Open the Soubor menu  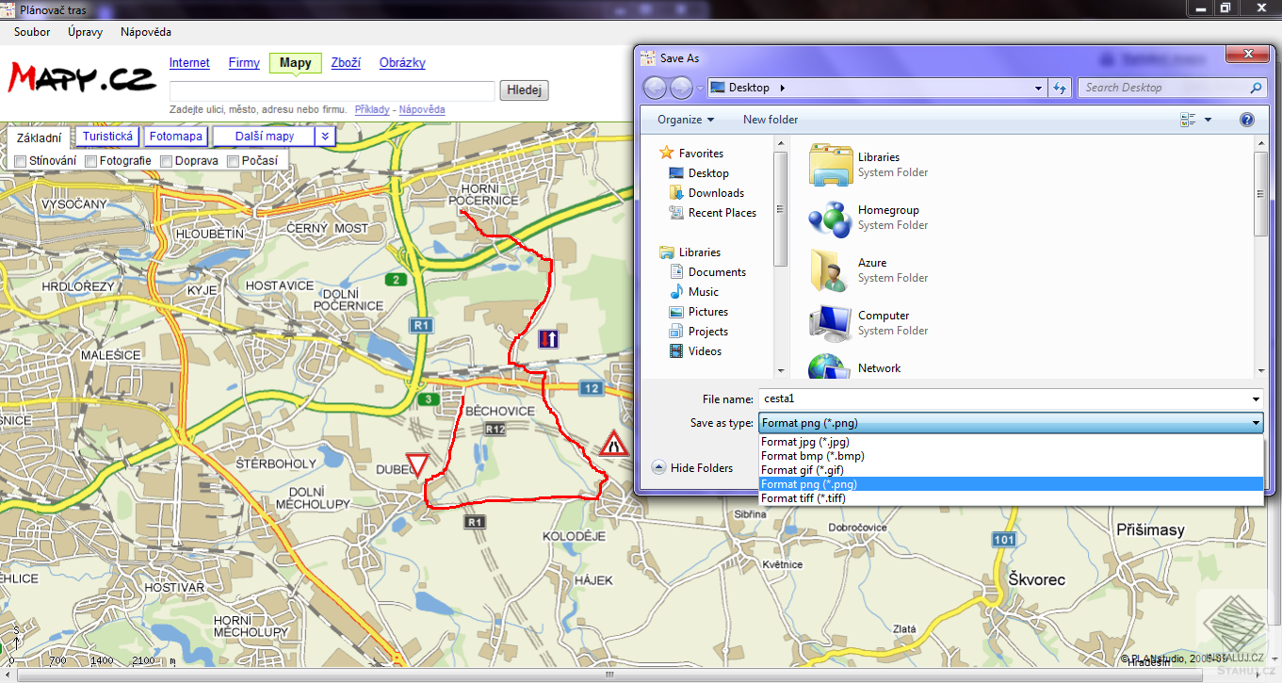[x=31, y=31]
